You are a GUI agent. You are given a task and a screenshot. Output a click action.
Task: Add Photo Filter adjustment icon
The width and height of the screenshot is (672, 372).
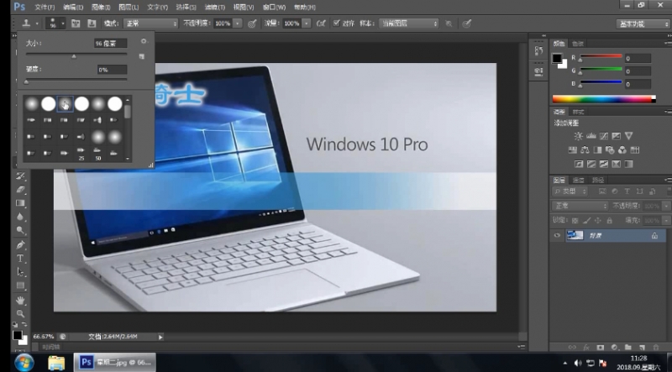click(610, 150)
